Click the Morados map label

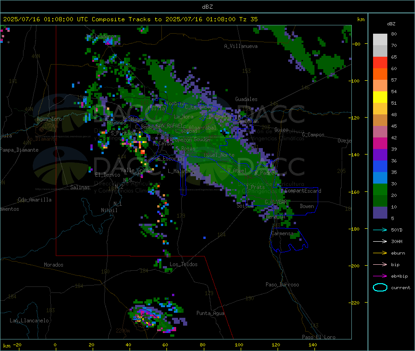pyautogui.click(x=53, y=265)
